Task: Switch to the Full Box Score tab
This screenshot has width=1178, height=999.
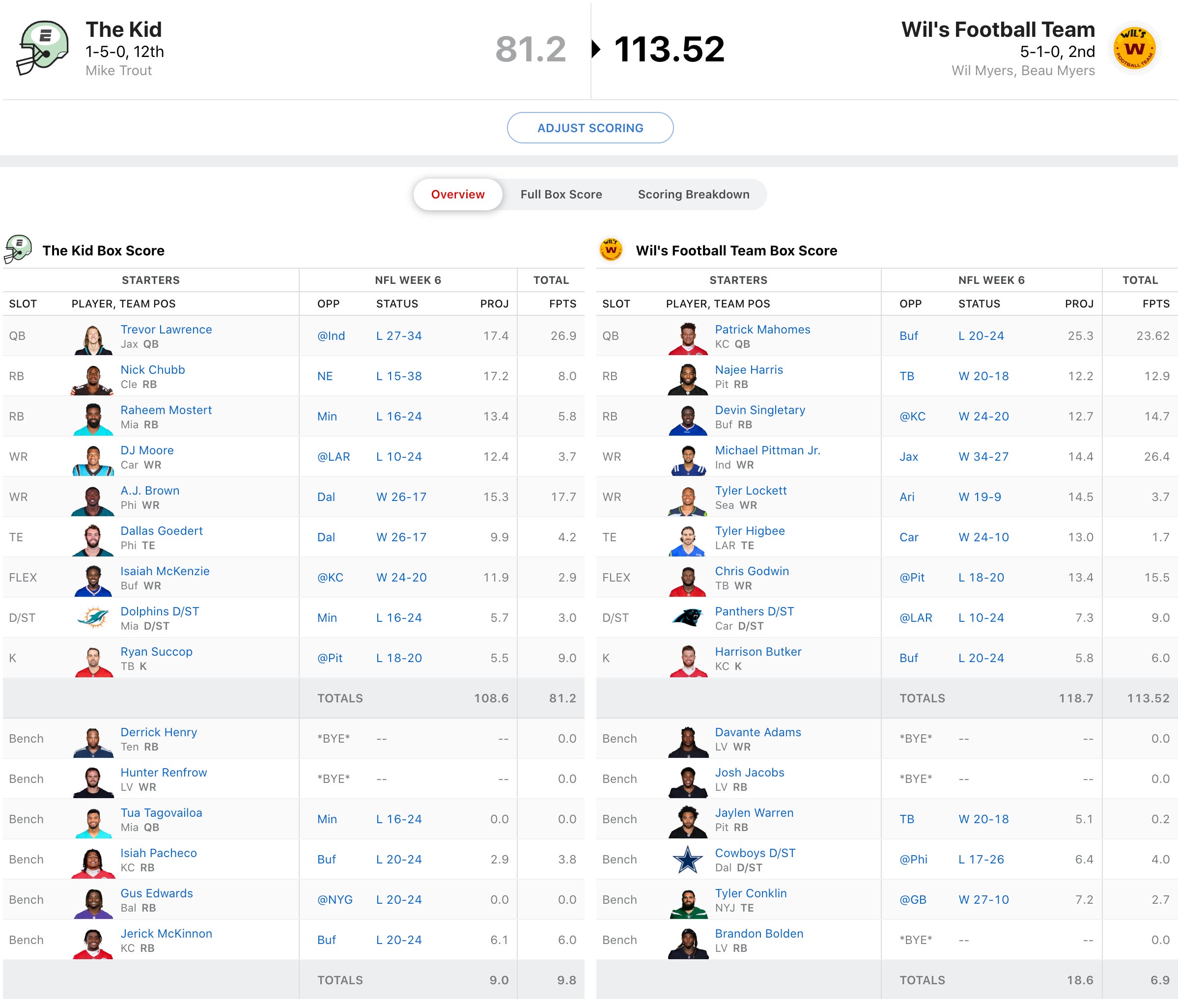Action: 561,194
